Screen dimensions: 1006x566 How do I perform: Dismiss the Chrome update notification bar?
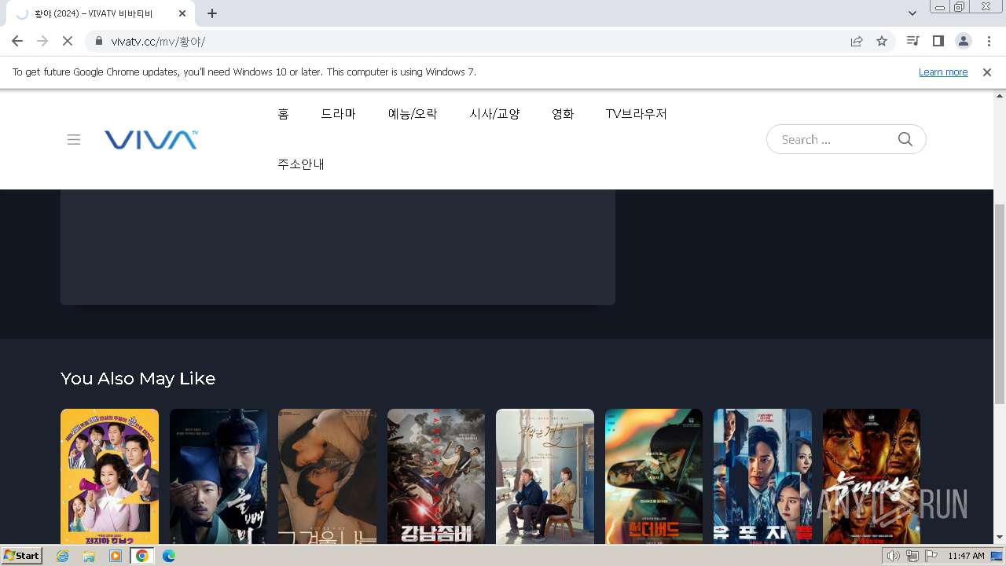coord(987,72)
